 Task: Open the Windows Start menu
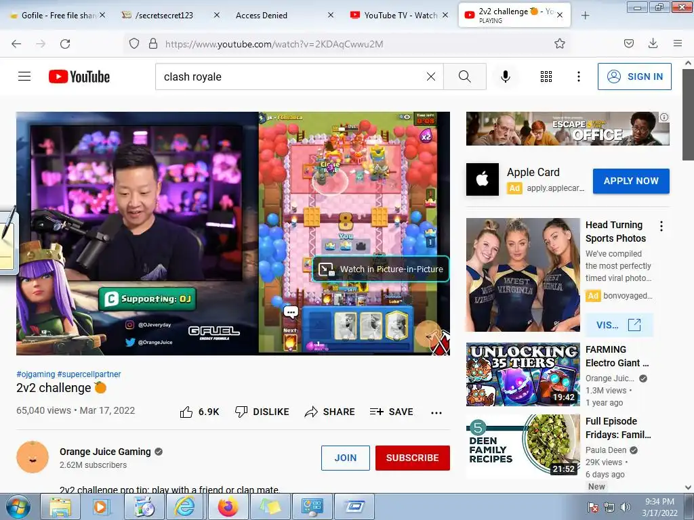click(18, 506)
